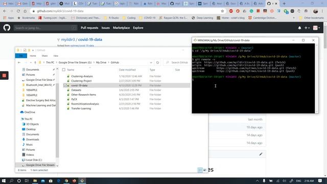Click browser back arrow
Viewport: 327px width, 184px height.
click(x=5, y=11)
